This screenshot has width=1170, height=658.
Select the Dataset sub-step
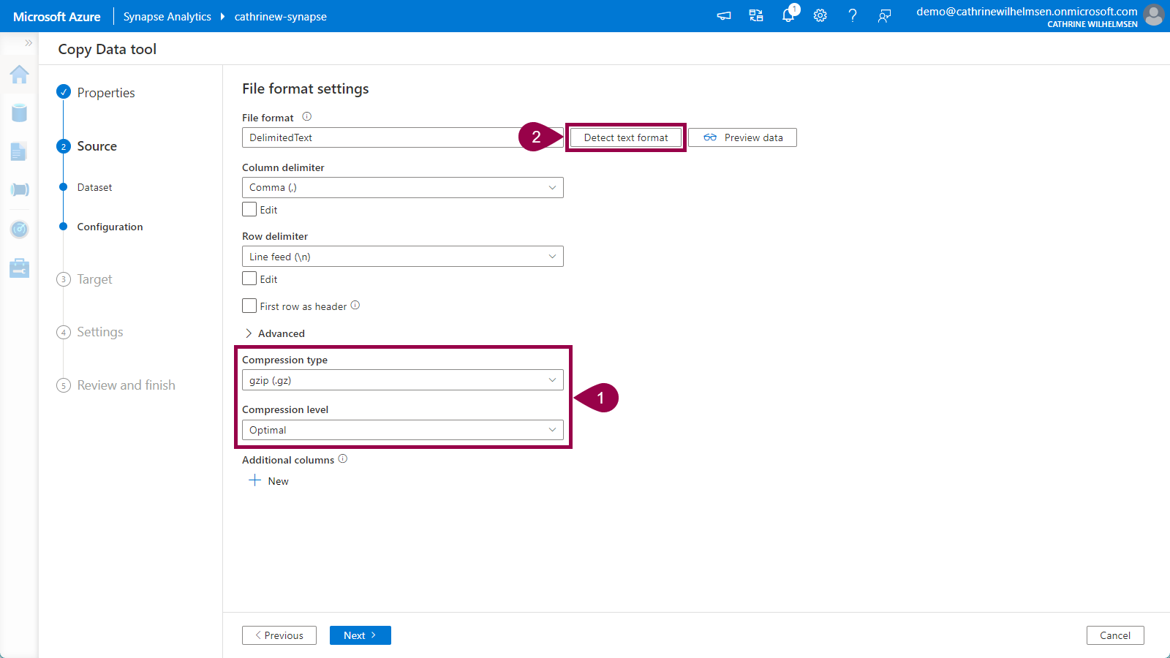click(94, 188)
